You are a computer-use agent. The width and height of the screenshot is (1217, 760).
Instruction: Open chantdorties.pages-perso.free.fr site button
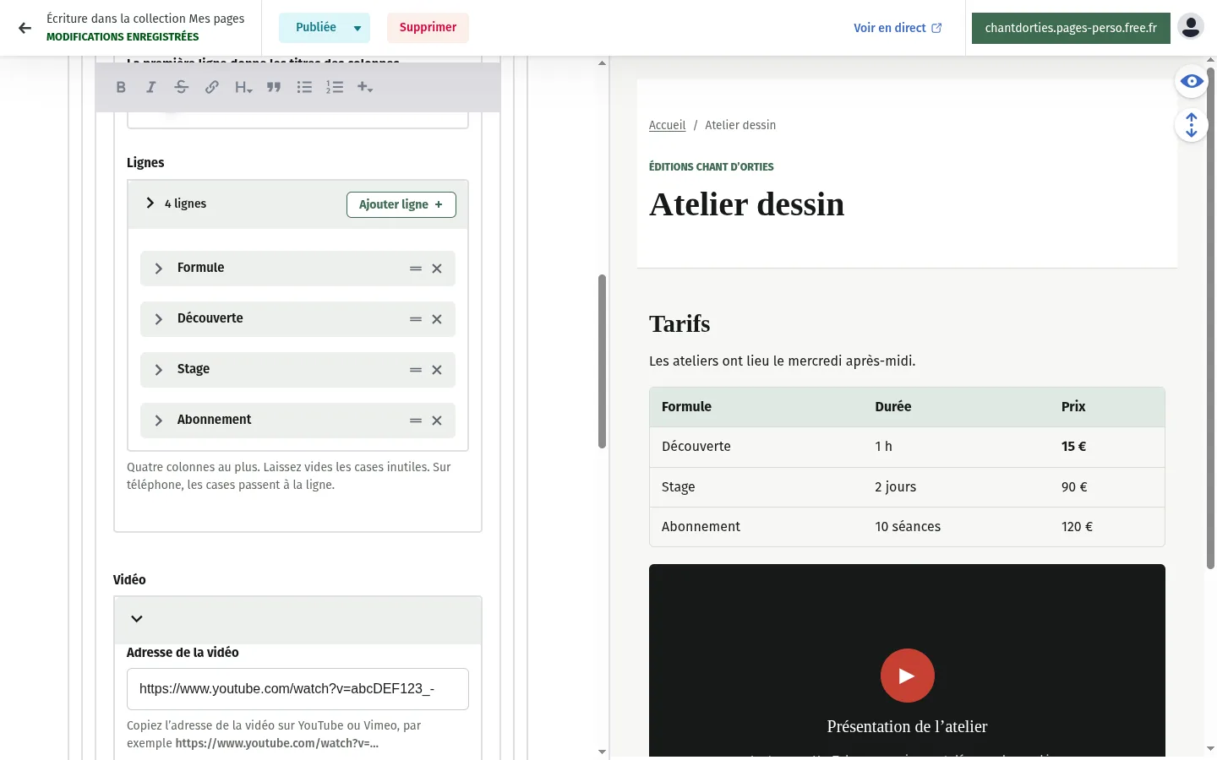coord(1071,28)
